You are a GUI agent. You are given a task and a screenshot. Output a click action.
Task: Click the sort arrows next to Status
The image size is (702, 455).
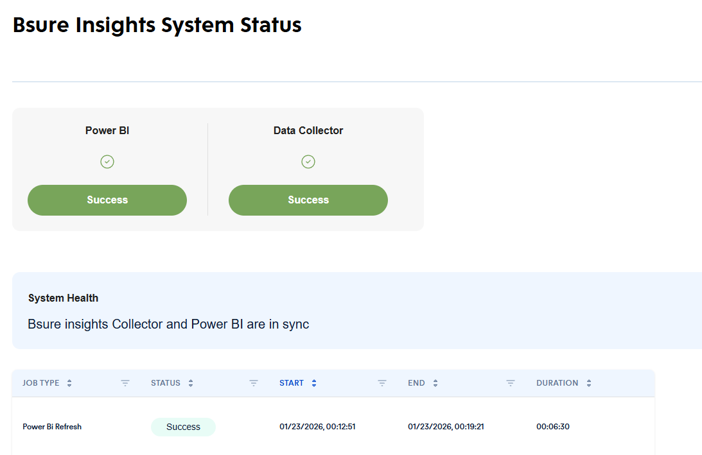coord(191,383)
